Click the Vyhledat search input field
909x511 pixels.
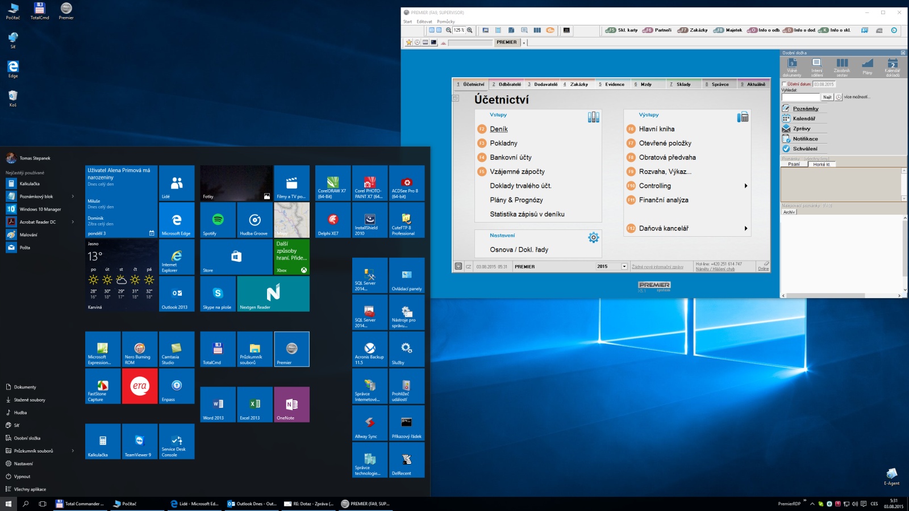tap(800, 97)
